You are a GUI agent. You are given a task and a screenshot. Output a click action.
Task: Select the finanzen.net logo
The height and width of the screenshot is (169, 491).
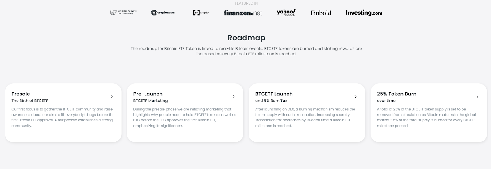243,13
